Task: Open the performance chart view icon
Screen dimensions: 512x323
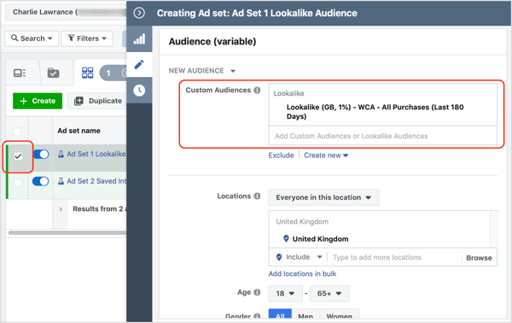Action: 139,39
